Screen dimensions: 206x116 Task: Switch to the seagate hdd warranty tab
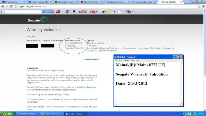pyautogui.click(x=144, y=2)
